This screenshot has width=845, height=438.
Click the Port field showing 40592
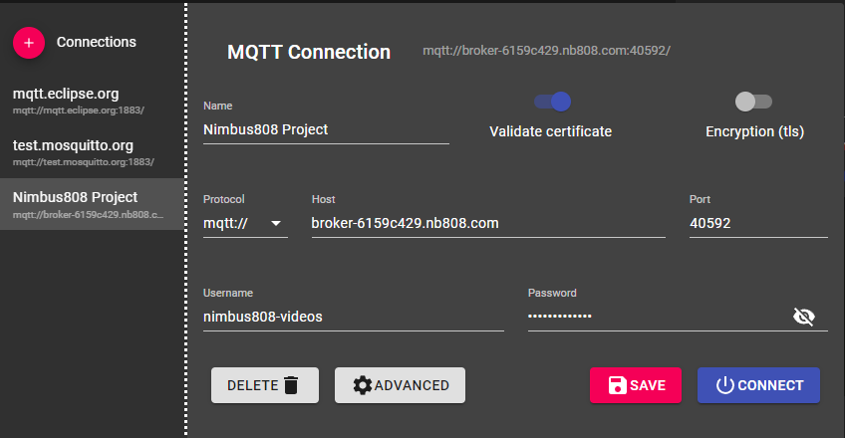pos(757,223)
